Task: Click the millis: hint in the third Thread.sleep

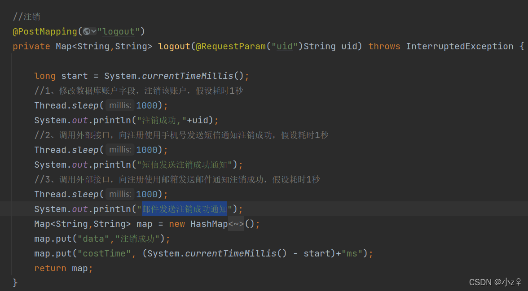Action: point(120,194)
